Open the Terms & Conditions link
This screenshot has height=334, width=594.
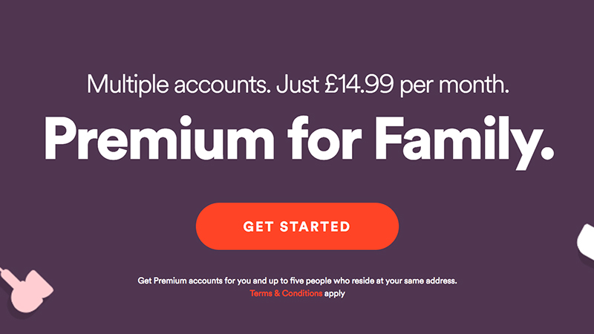286,293
